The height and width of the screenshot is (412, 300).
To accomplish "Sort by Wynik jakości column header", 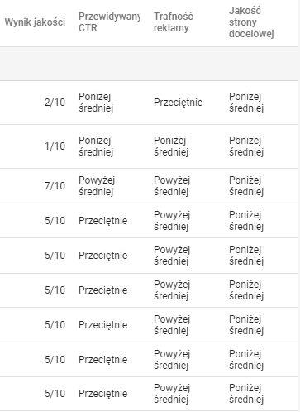I will point(35,22).
